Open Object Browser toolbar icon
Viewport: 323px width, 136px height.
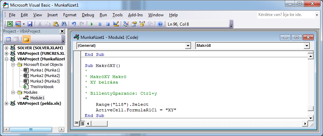(142, 24)
